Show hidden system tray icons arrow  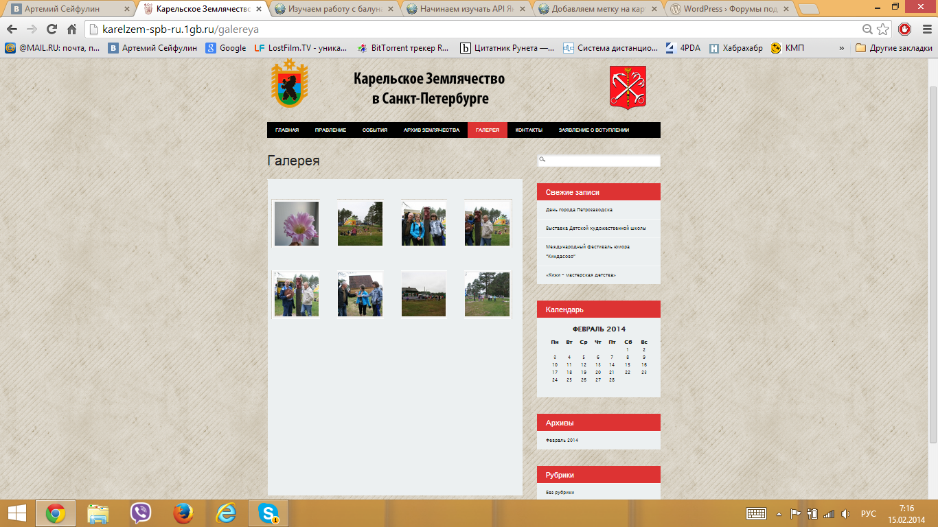pyautogui.click(x=779, y=513)
